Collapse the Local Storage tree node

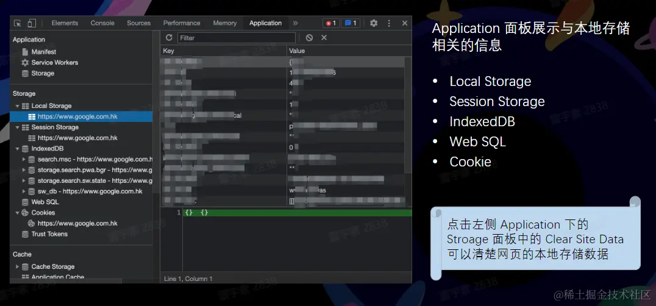[18, 106]
